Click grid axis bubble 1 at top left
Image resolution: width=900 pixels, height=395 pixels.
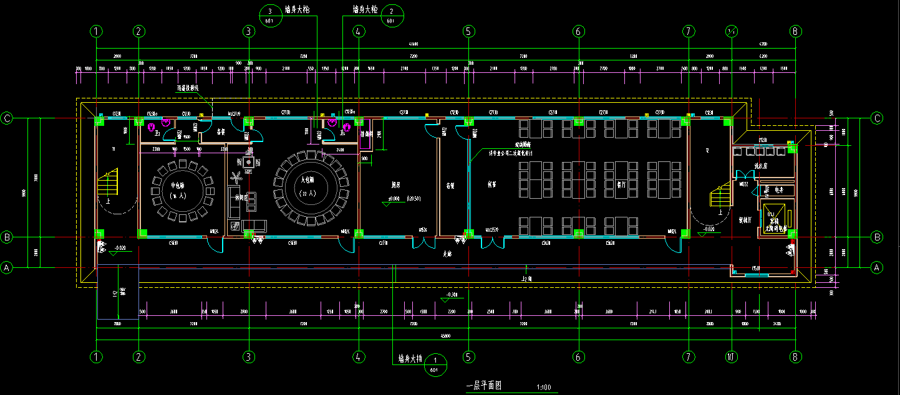[x=95, y=31]
